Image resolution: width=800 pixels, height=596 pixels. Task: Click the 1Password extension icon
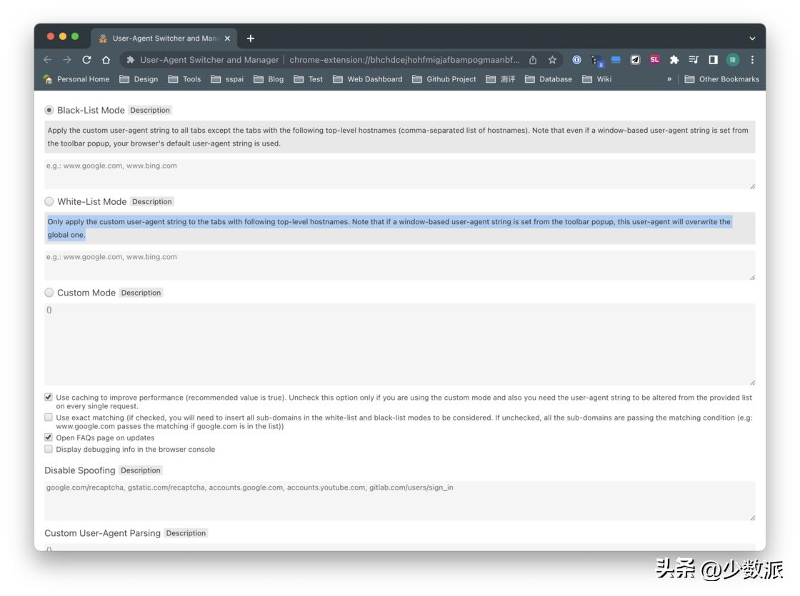coord(576,60)
